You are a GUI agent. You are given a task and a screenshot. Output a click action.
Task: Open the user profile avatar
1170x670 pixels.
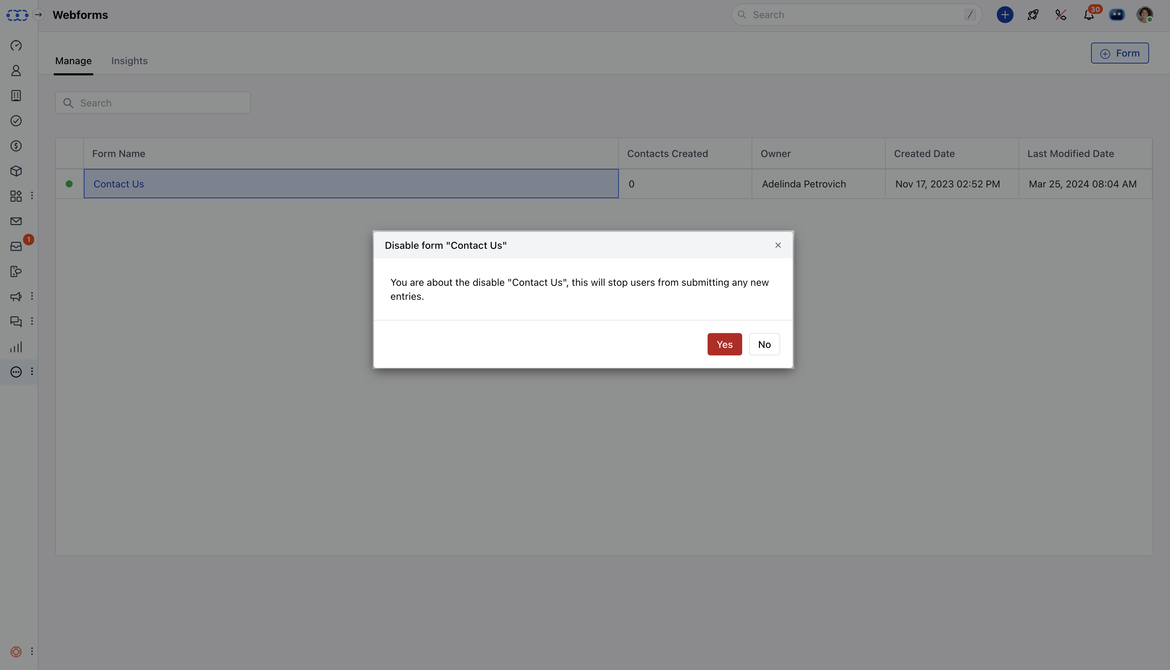point(1145,15)
